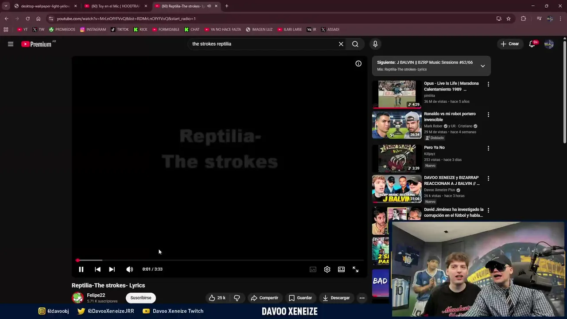The image size is (567, 319).
Task: Click the address bar URL
Action: [x=126, y=19]
